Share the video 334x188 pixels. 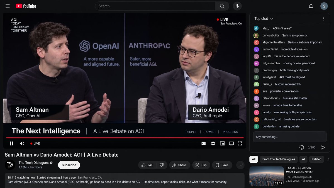coord(179,165)
